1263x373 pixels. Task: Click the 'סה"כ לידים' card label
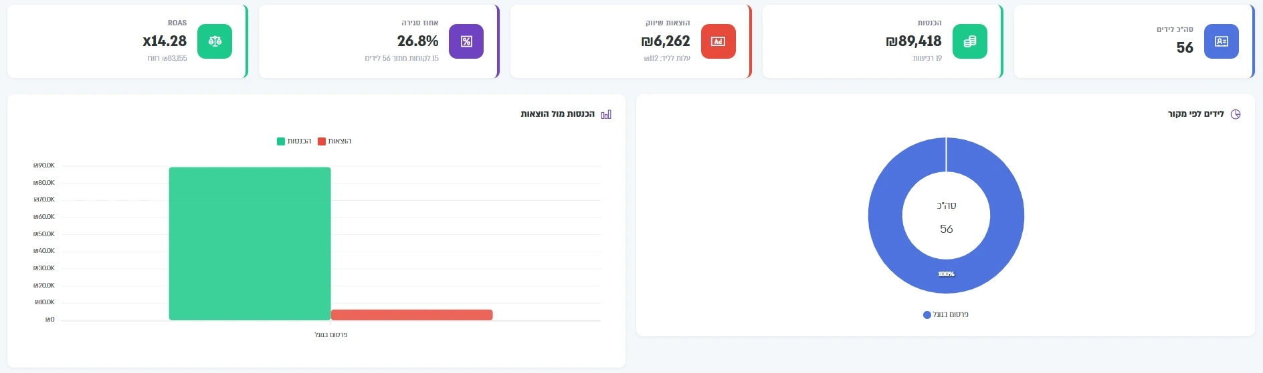(x=1175, y=29)
